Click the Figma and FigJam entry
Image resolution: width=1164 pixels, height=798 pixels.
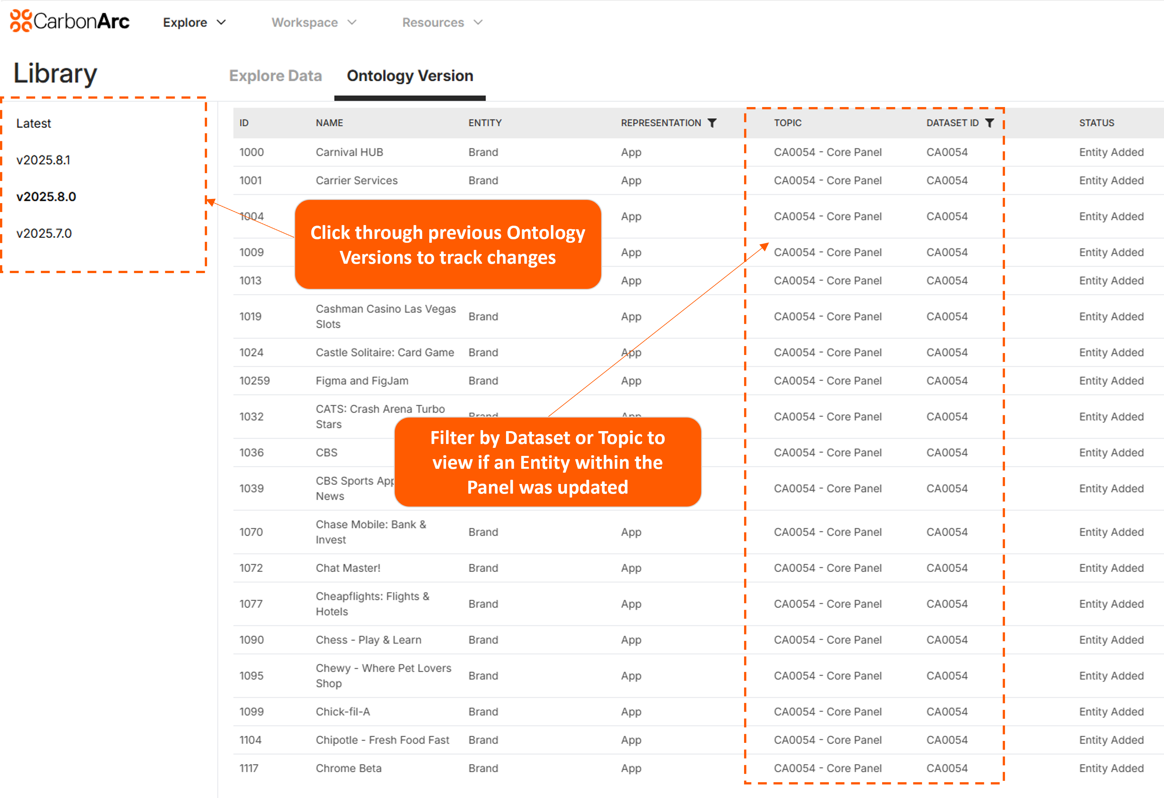(362, 381)
